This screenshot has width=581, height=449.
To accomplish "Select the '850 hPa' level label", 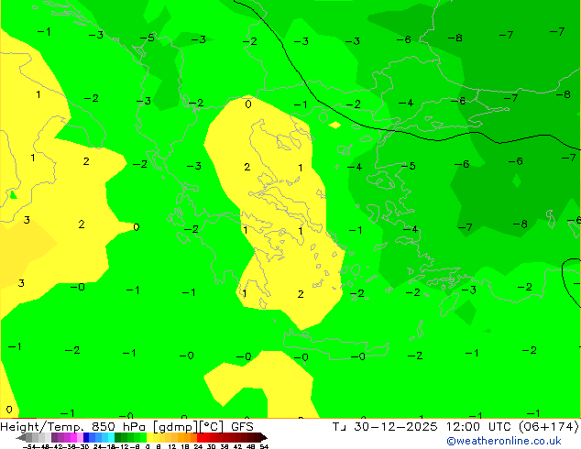I will (x=118, y=427).
